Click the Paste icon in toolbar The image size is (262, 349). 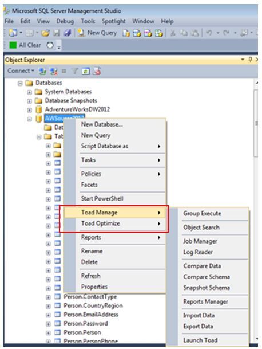[x=194, y=33]
